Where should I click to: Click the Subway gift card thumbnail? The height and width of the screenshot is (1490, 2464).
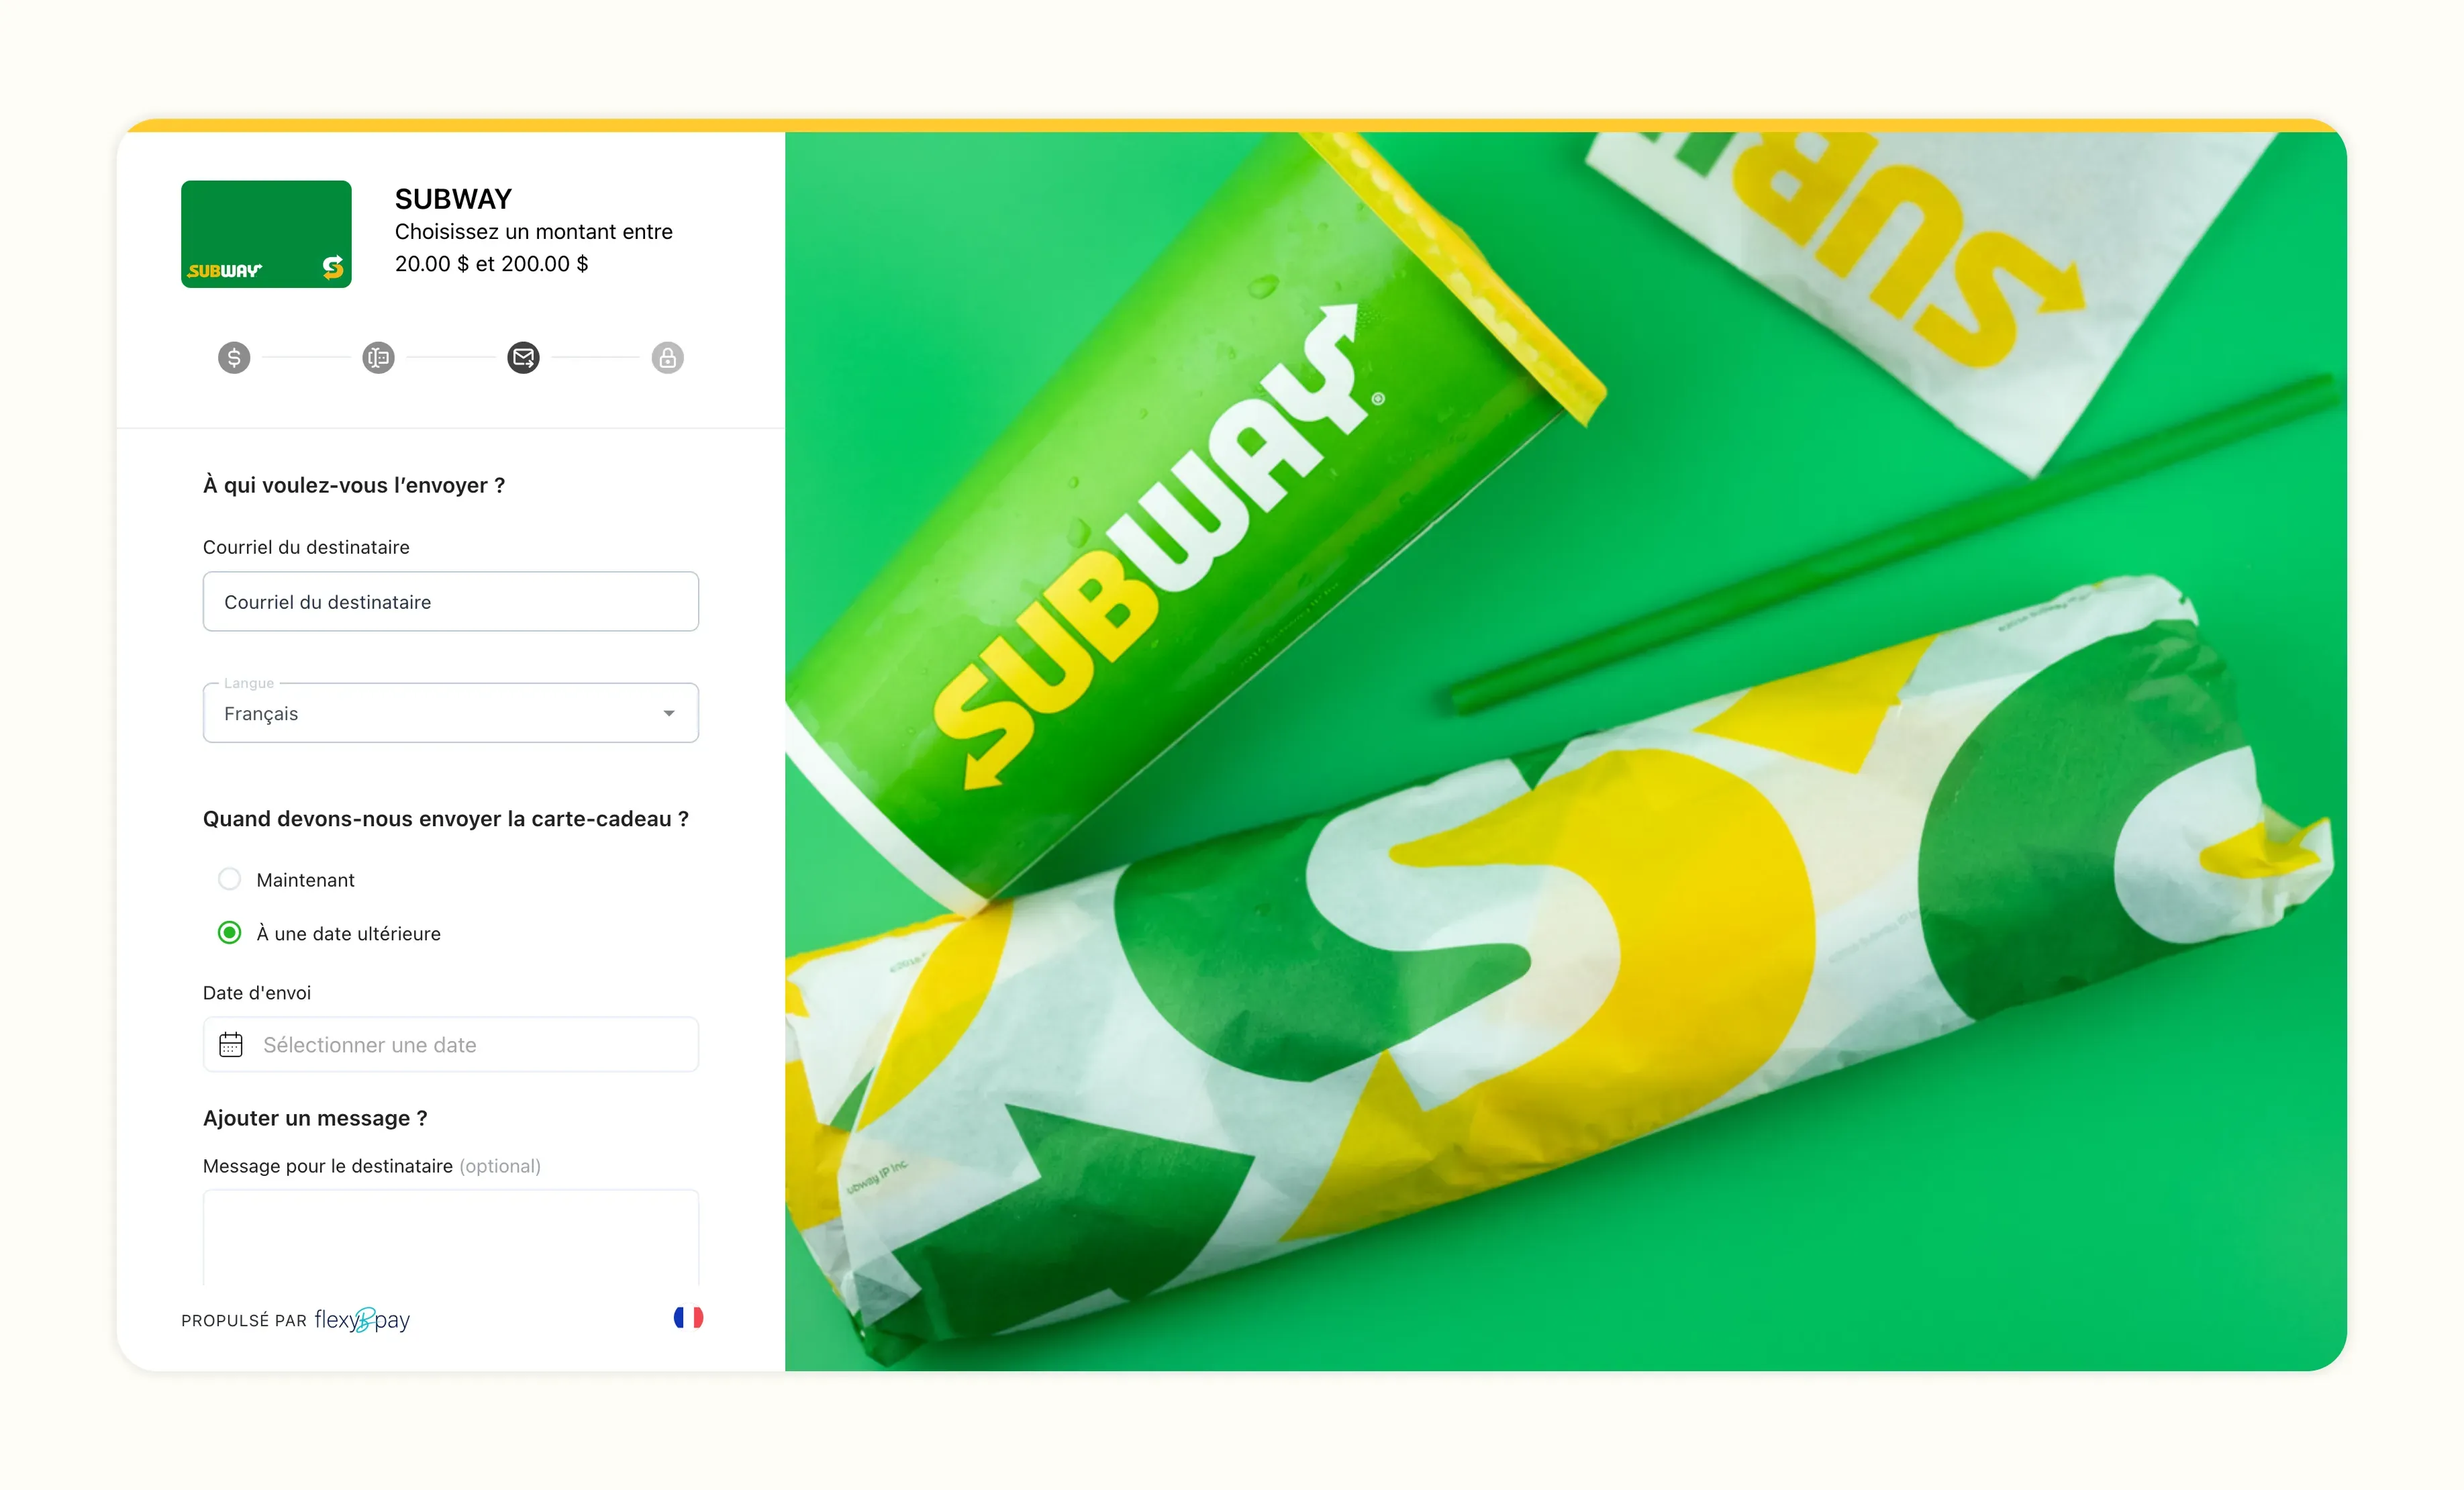(x=266, y=234)
